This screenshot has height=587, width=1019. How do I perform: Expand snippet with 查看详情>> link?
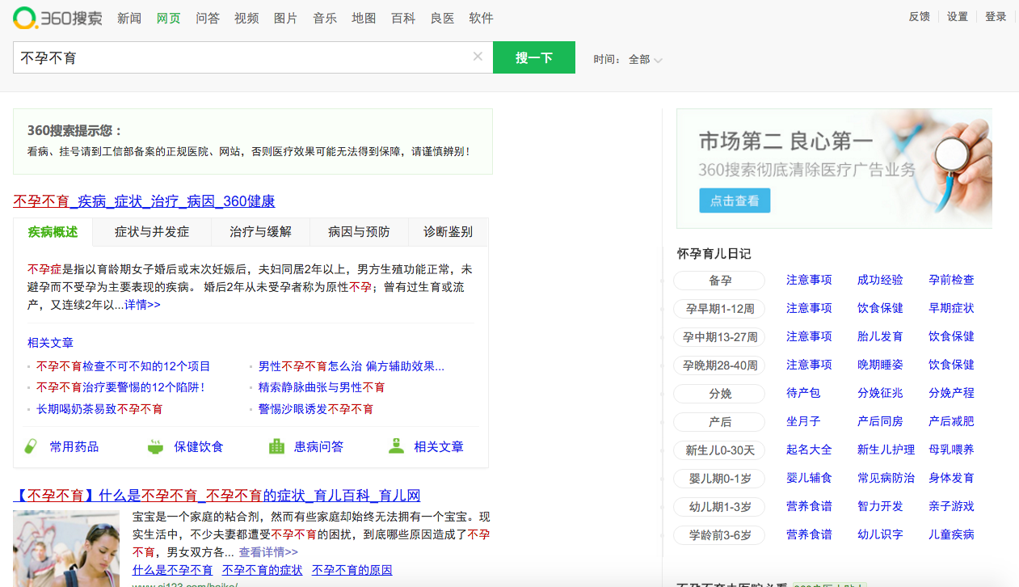268,552
